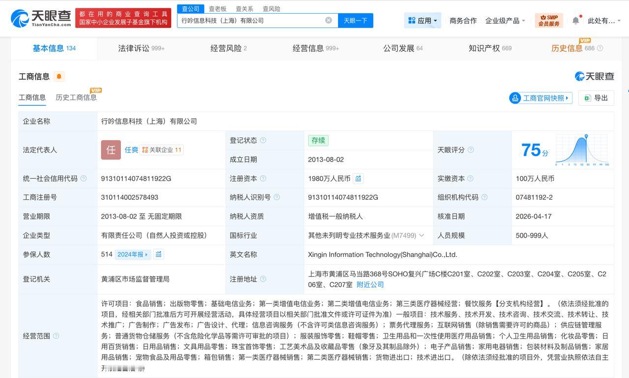Expand the 应用 dropdown menu

coord(423,20)
